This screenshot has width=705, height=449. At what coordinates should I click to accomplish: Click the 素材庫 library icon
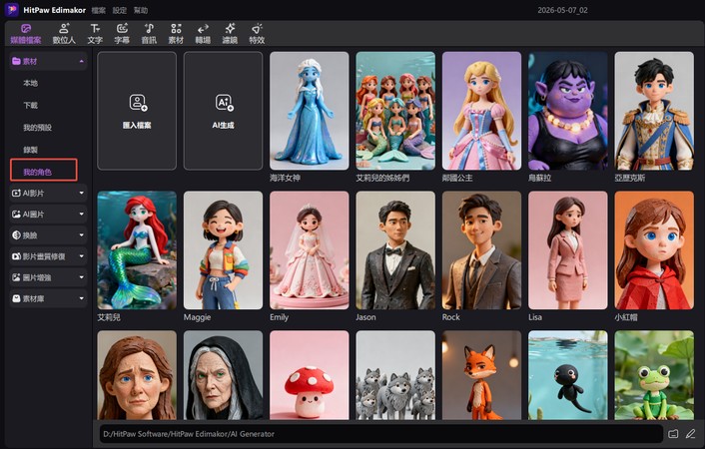pos(16,298)
